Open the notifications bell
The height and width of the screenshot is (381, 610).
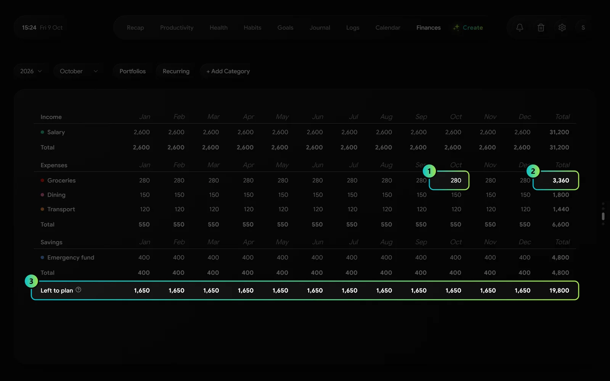[520, 27]
